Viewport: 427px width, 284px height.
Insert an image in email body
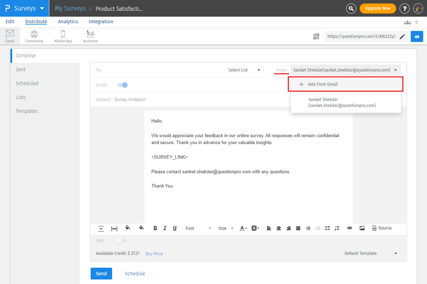pyautogui.click(x=362, y=228)
